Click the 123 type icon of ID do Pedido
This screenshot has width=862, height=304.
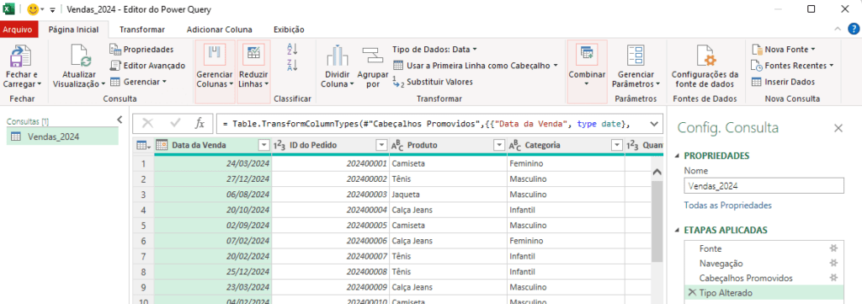[279, 145]
